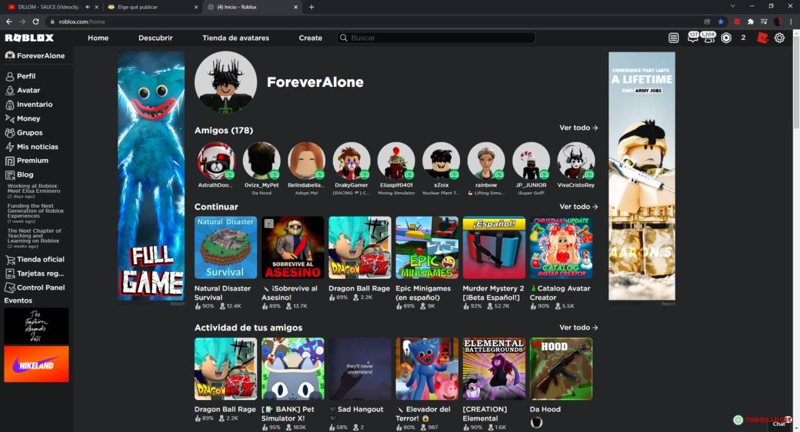The width and height of the screenshot is (800, 432).
Task: Open Natural Disaster Survival game
Action: [226, 248]
